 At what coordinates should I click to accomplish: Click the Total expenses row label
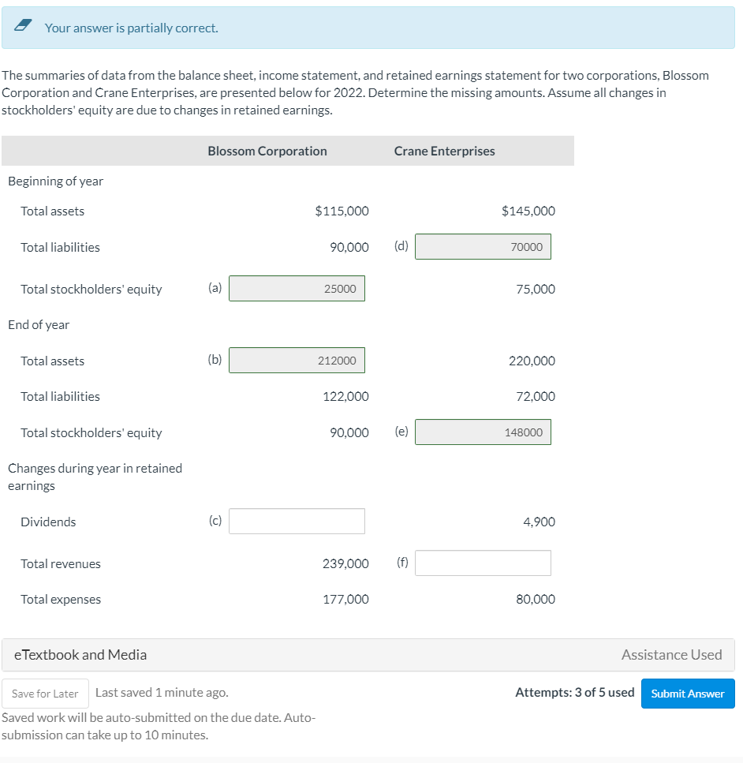60,599
